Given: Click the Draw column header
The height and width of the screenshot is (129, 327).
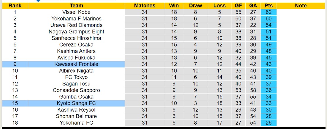Looking at the screenshot, I should [x=196, y=6].
